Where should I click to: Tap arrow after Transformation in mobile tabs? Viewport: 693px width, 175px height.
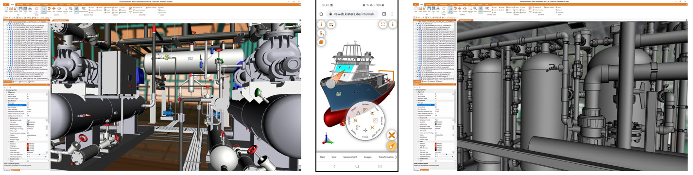tap(396, 157)
